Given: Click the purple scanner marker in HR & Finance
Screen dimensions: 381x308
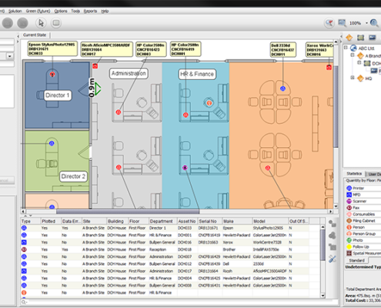Looking at the screenshot, I should pos(185,168).
